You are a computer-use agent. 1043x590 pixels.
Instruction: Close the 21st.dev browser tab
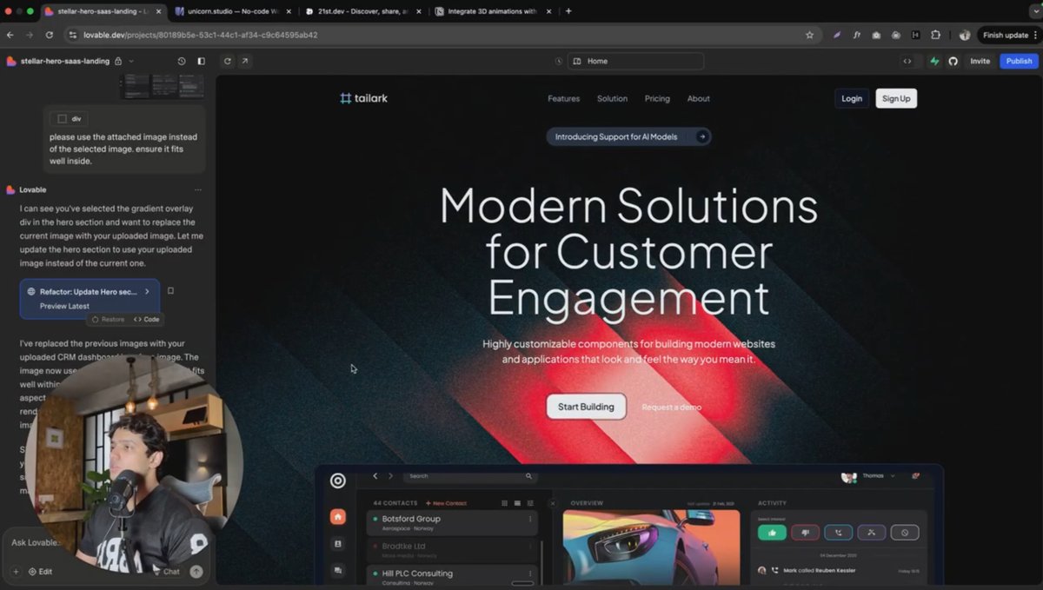click(x=418, y=11)
